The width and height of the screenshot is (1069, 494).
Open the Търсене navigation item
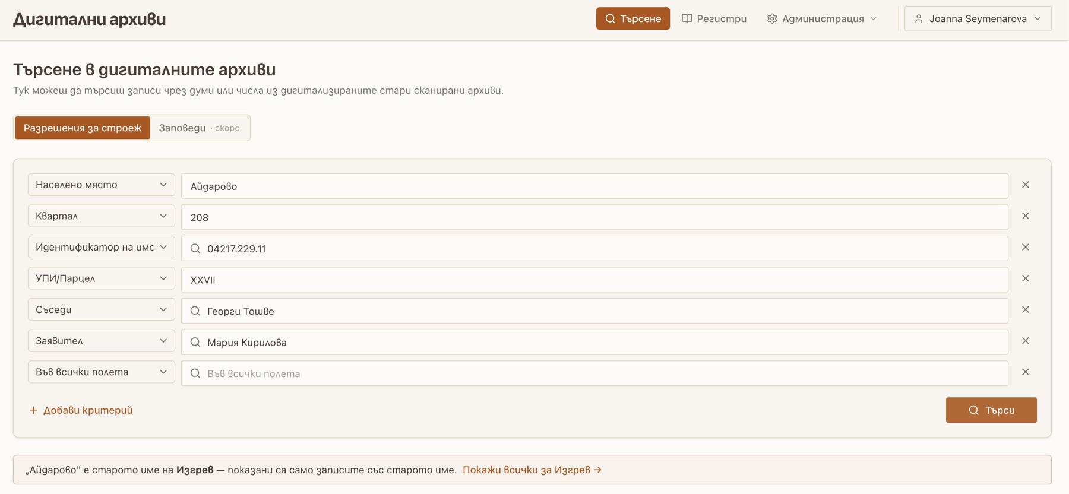point(633,19)
